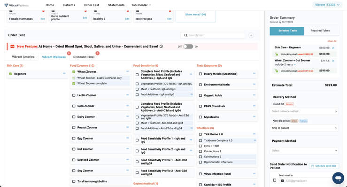Click the details icon for Lectin Zoomer
This screenshot has width=347, height=187.
tap(128, 94)
